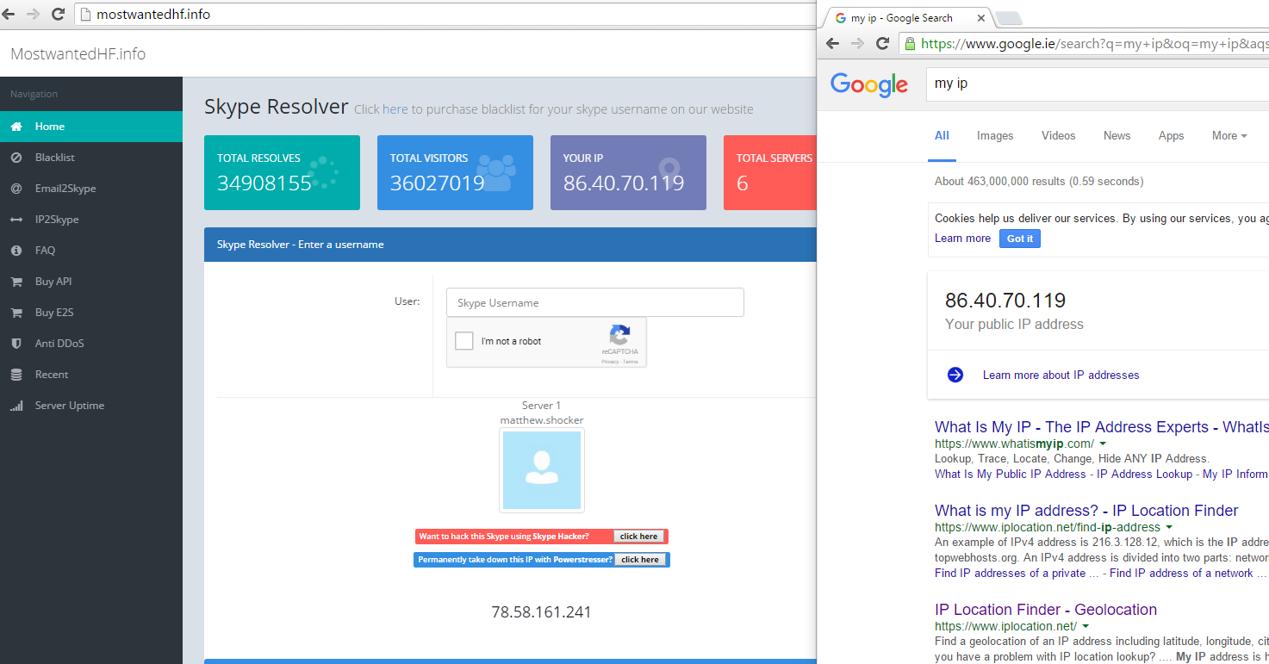The image size is (1269, 664).
Task: Click the IP2Skype arrows icon
Action: tap(16, 220)
